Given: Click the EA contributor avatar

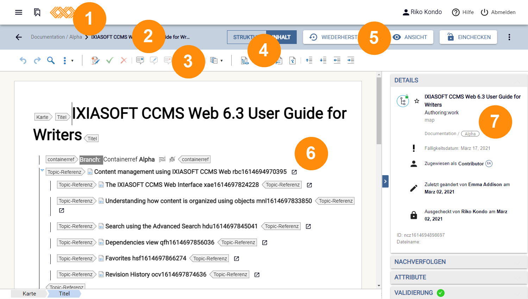Looking at the screenshot, I should tap(489, 164).
